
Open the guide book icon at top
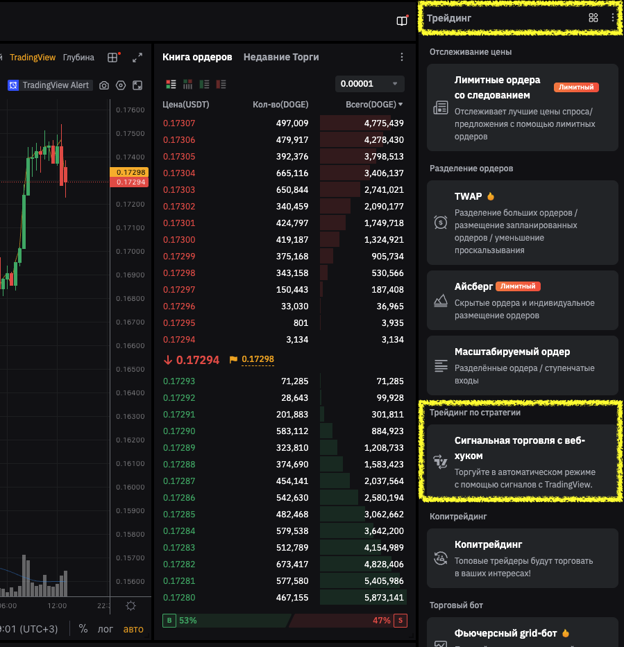pyautogui.click(x=402, y=21)
